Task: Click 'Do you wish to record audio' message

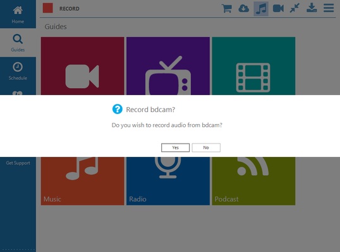Action: click(167, 125)
